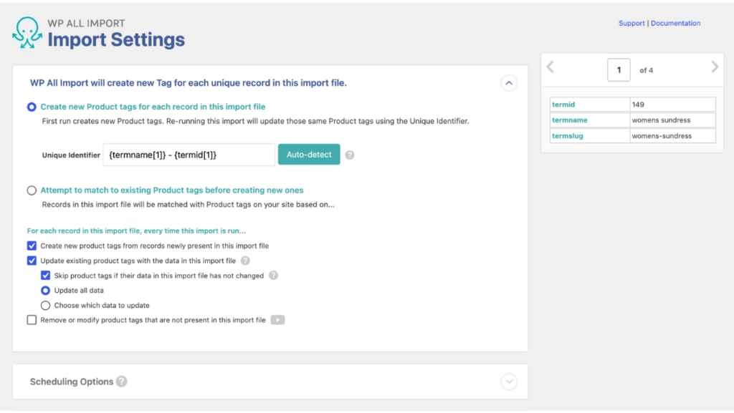Image resolution: width=734 pixels, height=413 pixels.
Task: Select Choose which data to update radio
Action: coord(45,306)
